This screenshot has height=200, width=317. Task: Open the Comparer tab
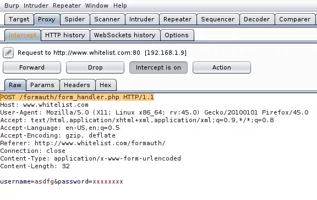pos(295,19)
